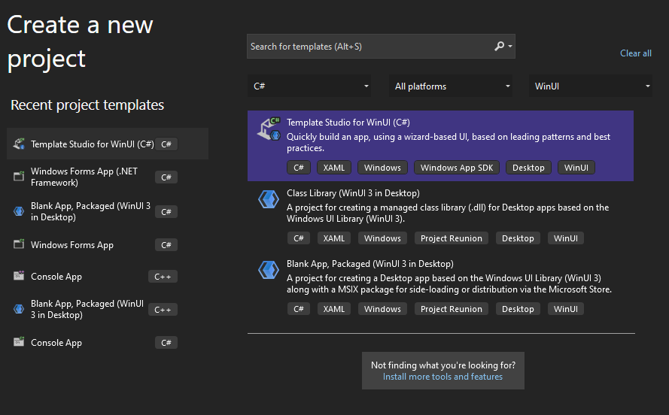Select recent Windows Forms App template
Viewport: 669px width, 415px height.
click(x=108, y=245)
